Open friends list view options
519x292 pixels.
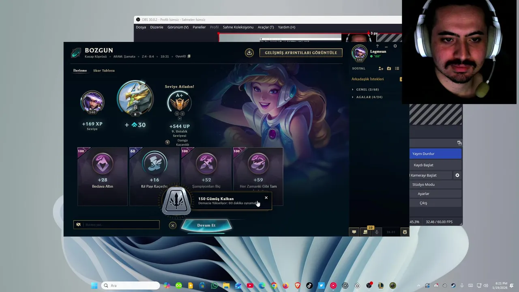(x=397, y=69)
